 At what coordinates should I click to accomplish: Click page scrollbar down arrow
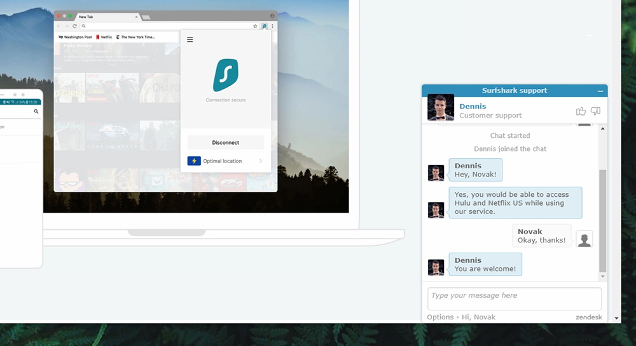(616, 319)
